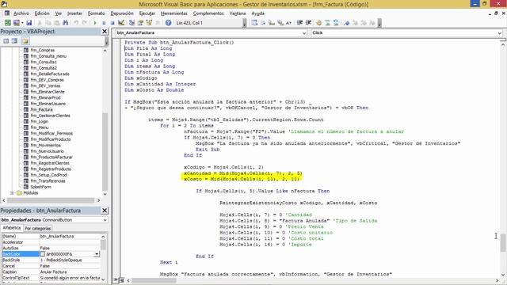Stop execution with the Reset square icon
The width and height of the screenshot is (507, 285).
tap(112, 23)
